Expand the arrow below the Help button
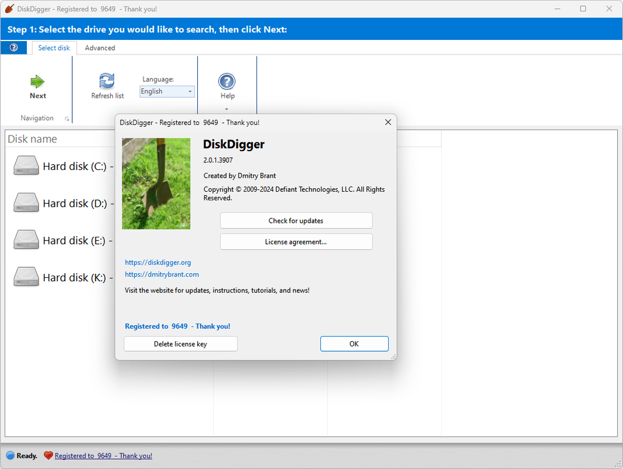Image resolution: width=623 pixels, height=469 pixels. (x=227, y=109)
